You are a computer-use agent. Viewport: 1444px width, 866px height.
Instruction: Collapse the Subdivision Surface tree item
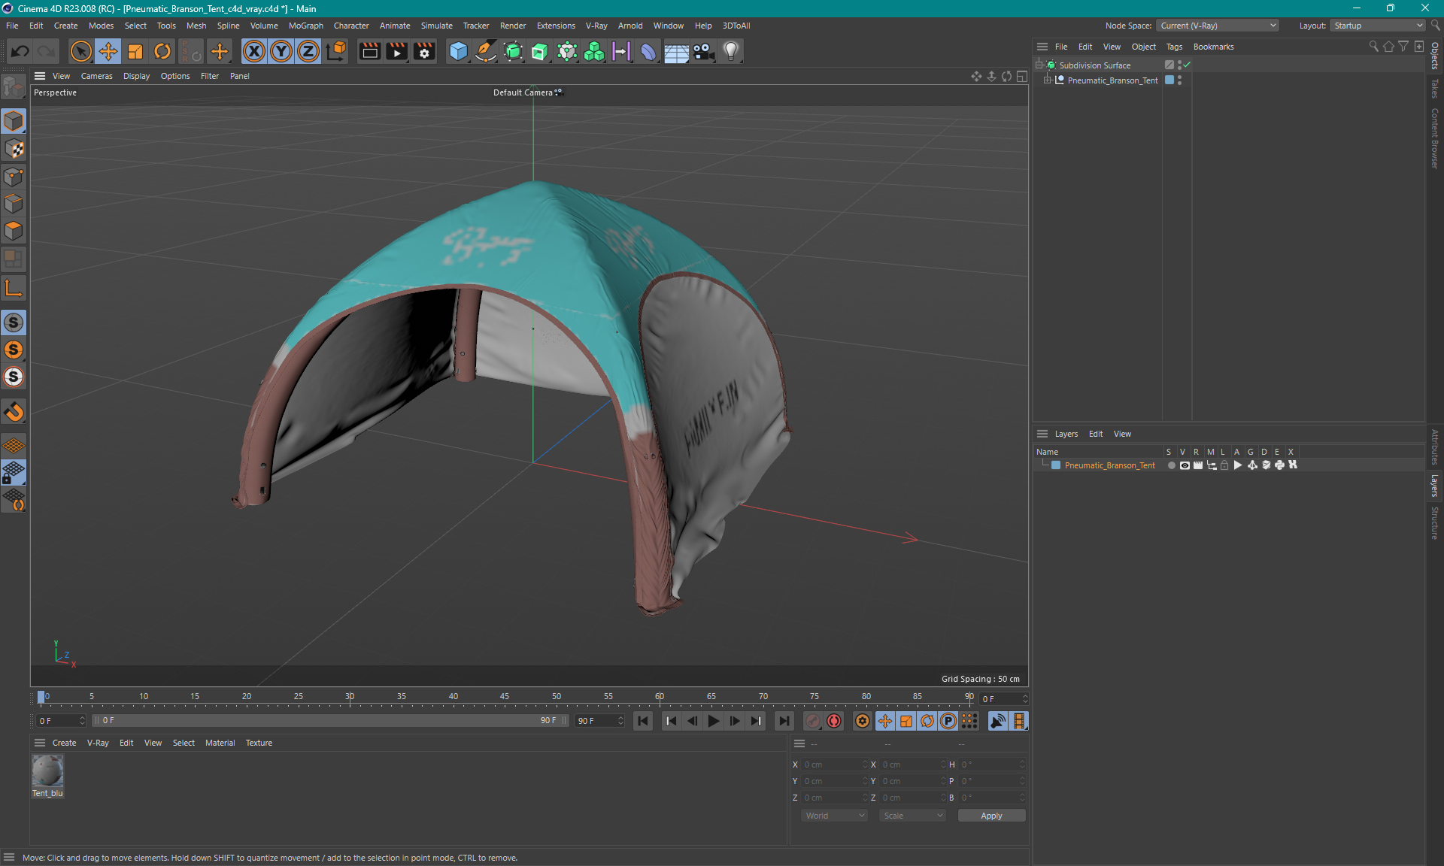1039,65
